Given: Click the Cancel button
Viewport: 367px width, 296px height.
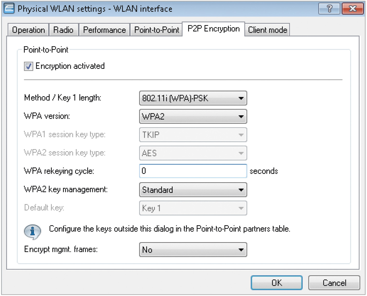Looking at the screenshot, I should click(334, 283).
